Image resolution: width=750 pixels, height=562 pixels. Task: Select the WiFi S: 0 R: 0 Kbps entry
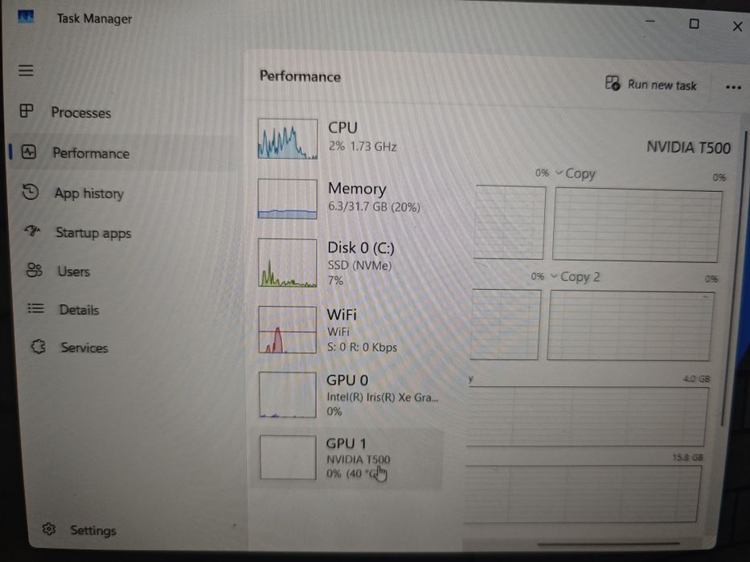(x=348, y=330)
